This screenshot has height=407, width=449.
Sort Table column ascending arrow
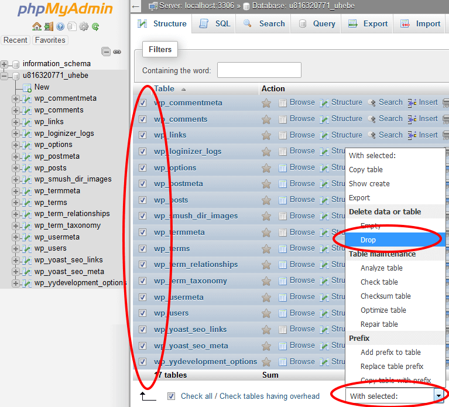(184, 90)
